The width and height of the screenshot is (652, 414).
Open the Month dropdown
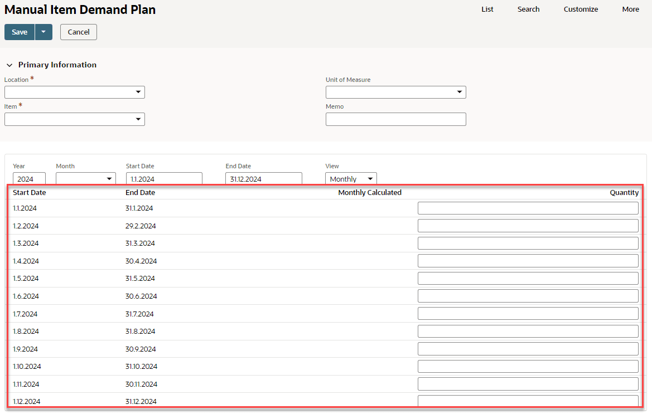pyautogui.click(x=86, y=178)
